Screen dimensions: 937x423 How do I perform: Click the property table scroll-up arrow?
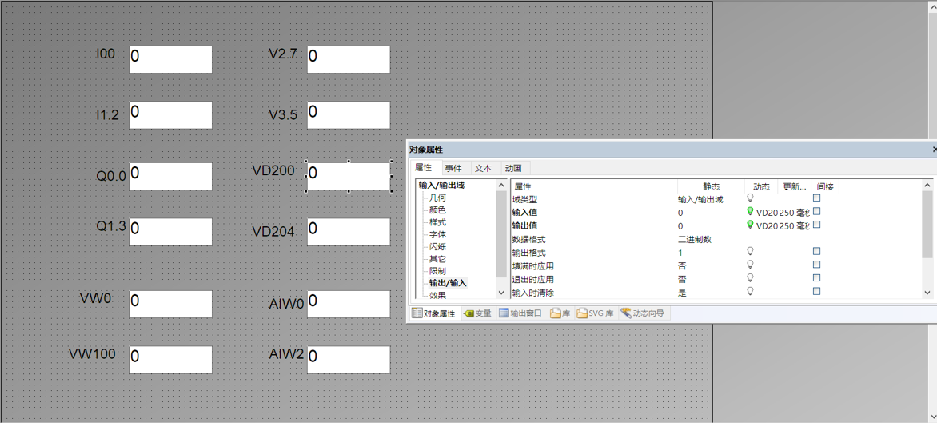927,186
